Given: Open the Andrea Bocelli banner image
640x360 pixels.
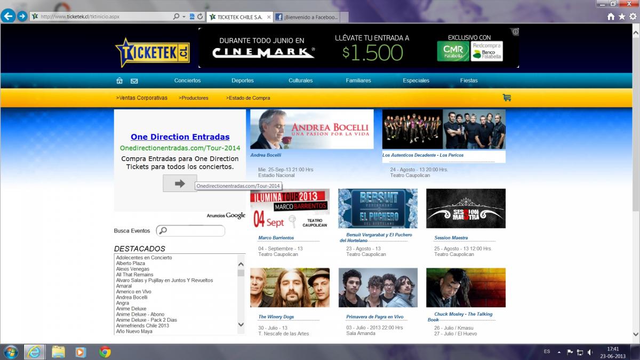Looking at the screenshot, I should (x=312, y=129).
